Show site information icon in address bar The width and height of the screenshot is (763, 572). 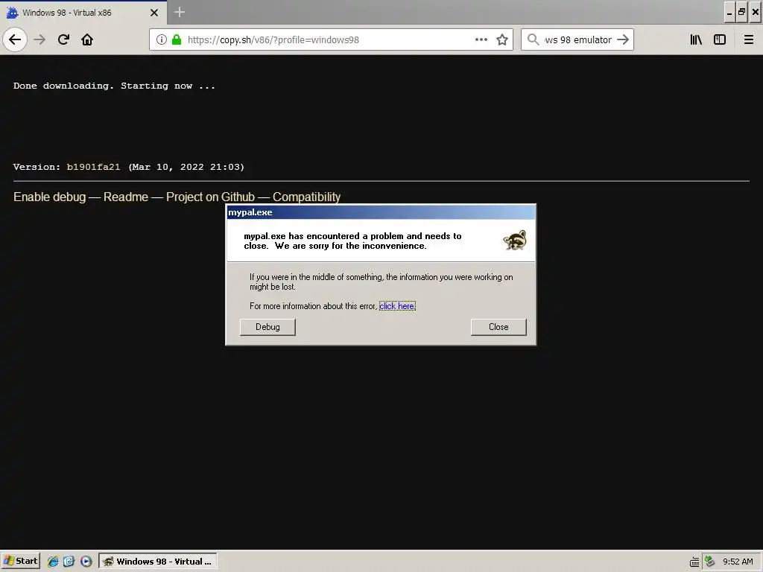(x=161, y=39)
